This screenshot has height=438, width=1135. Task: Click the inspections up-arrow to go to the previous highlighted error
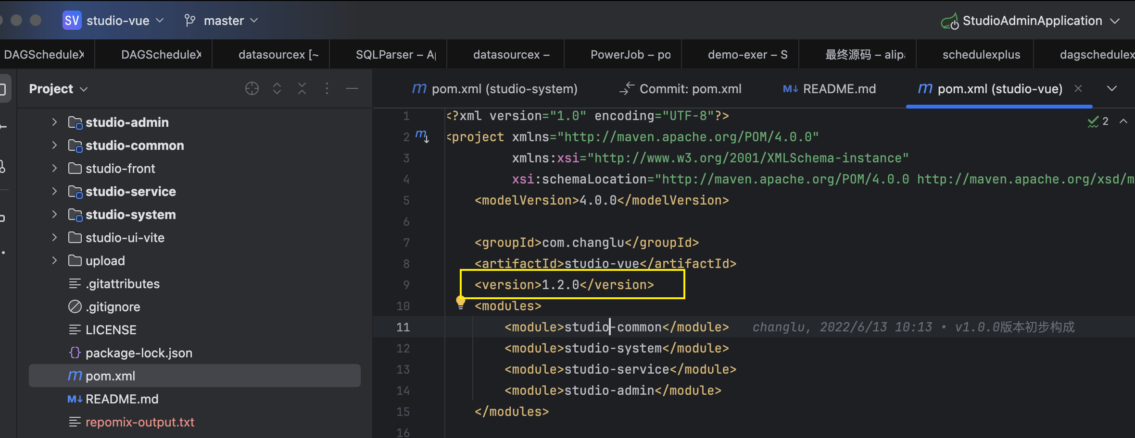(1123, 122)
